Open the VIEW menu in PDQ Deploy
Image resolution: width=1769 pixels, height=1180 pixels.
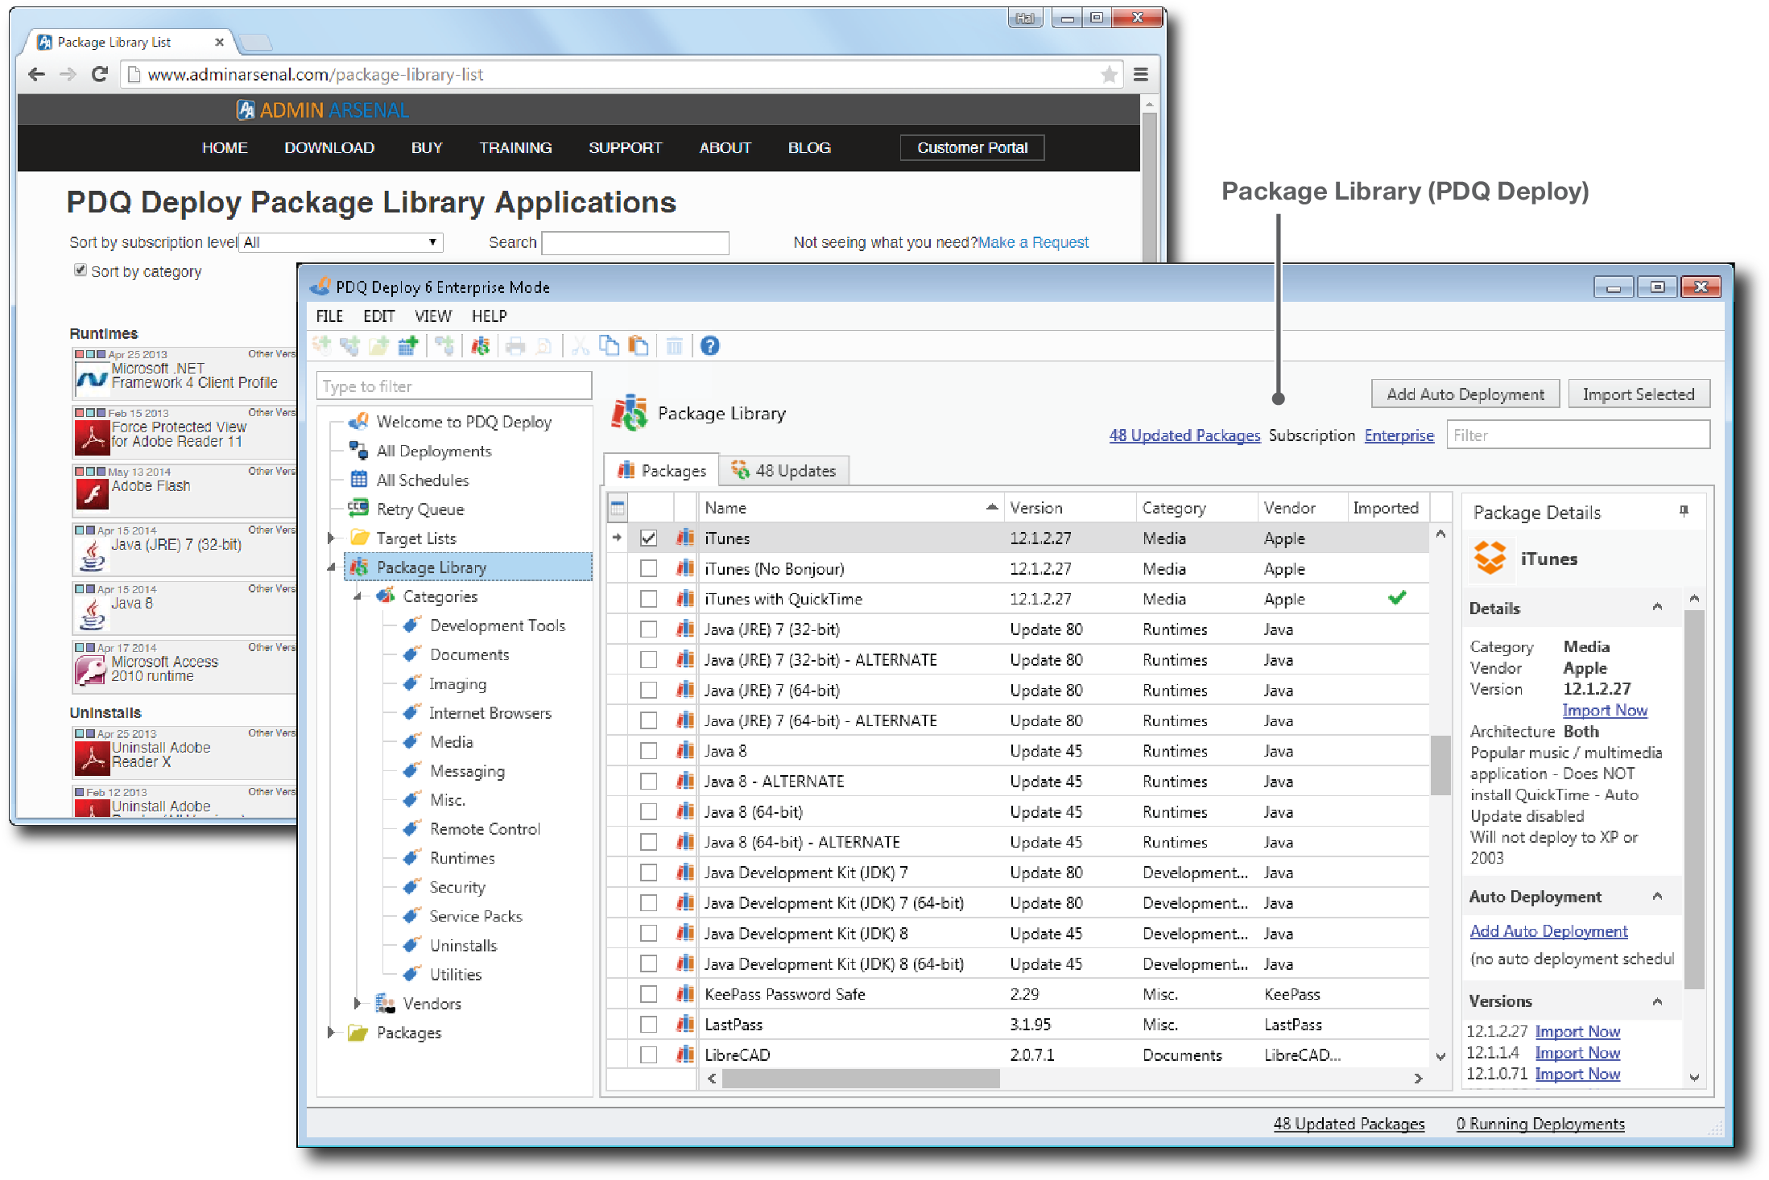point(432,316)
